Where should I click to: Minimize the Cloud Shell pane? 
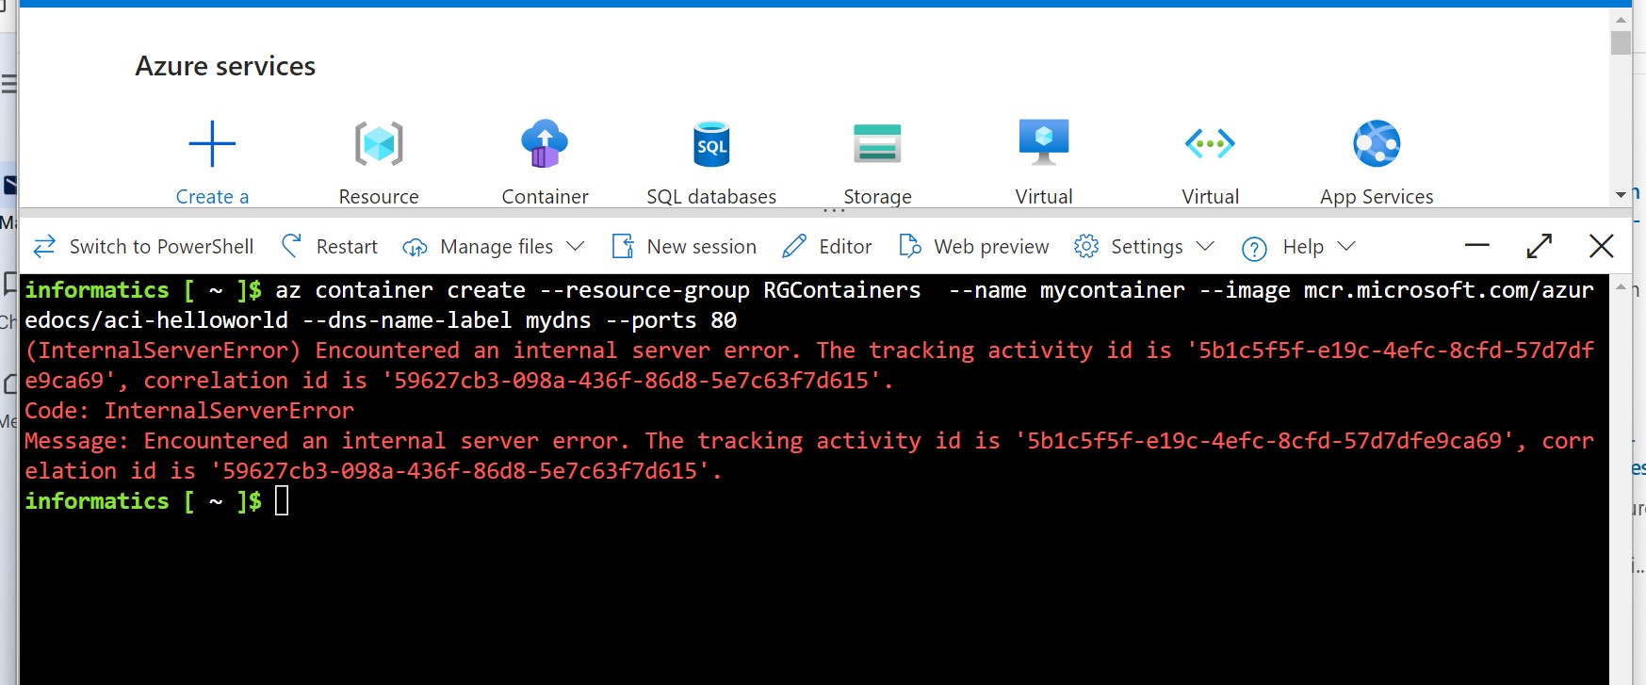tap(1477, 246)
